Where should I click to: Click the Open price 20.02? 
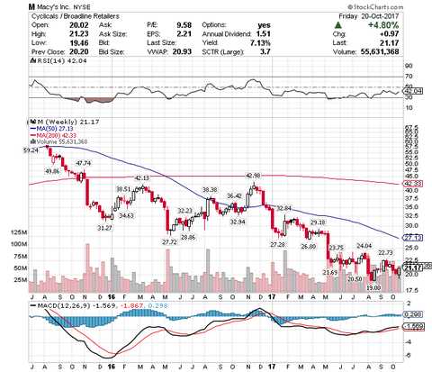click(x=79, y=25)
